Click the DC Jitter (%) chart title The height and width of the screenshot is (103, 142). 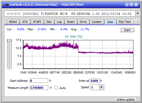click(74, 36)
